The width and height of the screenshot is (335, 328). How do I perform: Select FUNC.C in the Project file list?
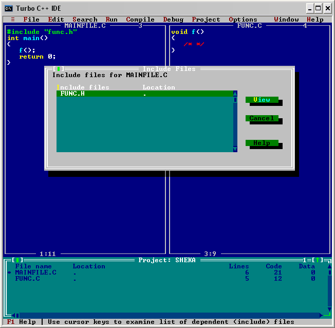click(27, 279)
